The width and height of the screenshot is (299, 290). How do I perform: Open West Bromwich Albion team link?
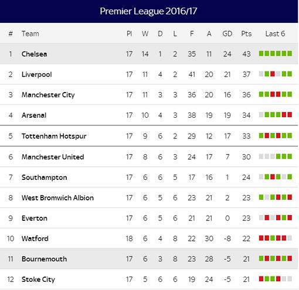[57, 198]
